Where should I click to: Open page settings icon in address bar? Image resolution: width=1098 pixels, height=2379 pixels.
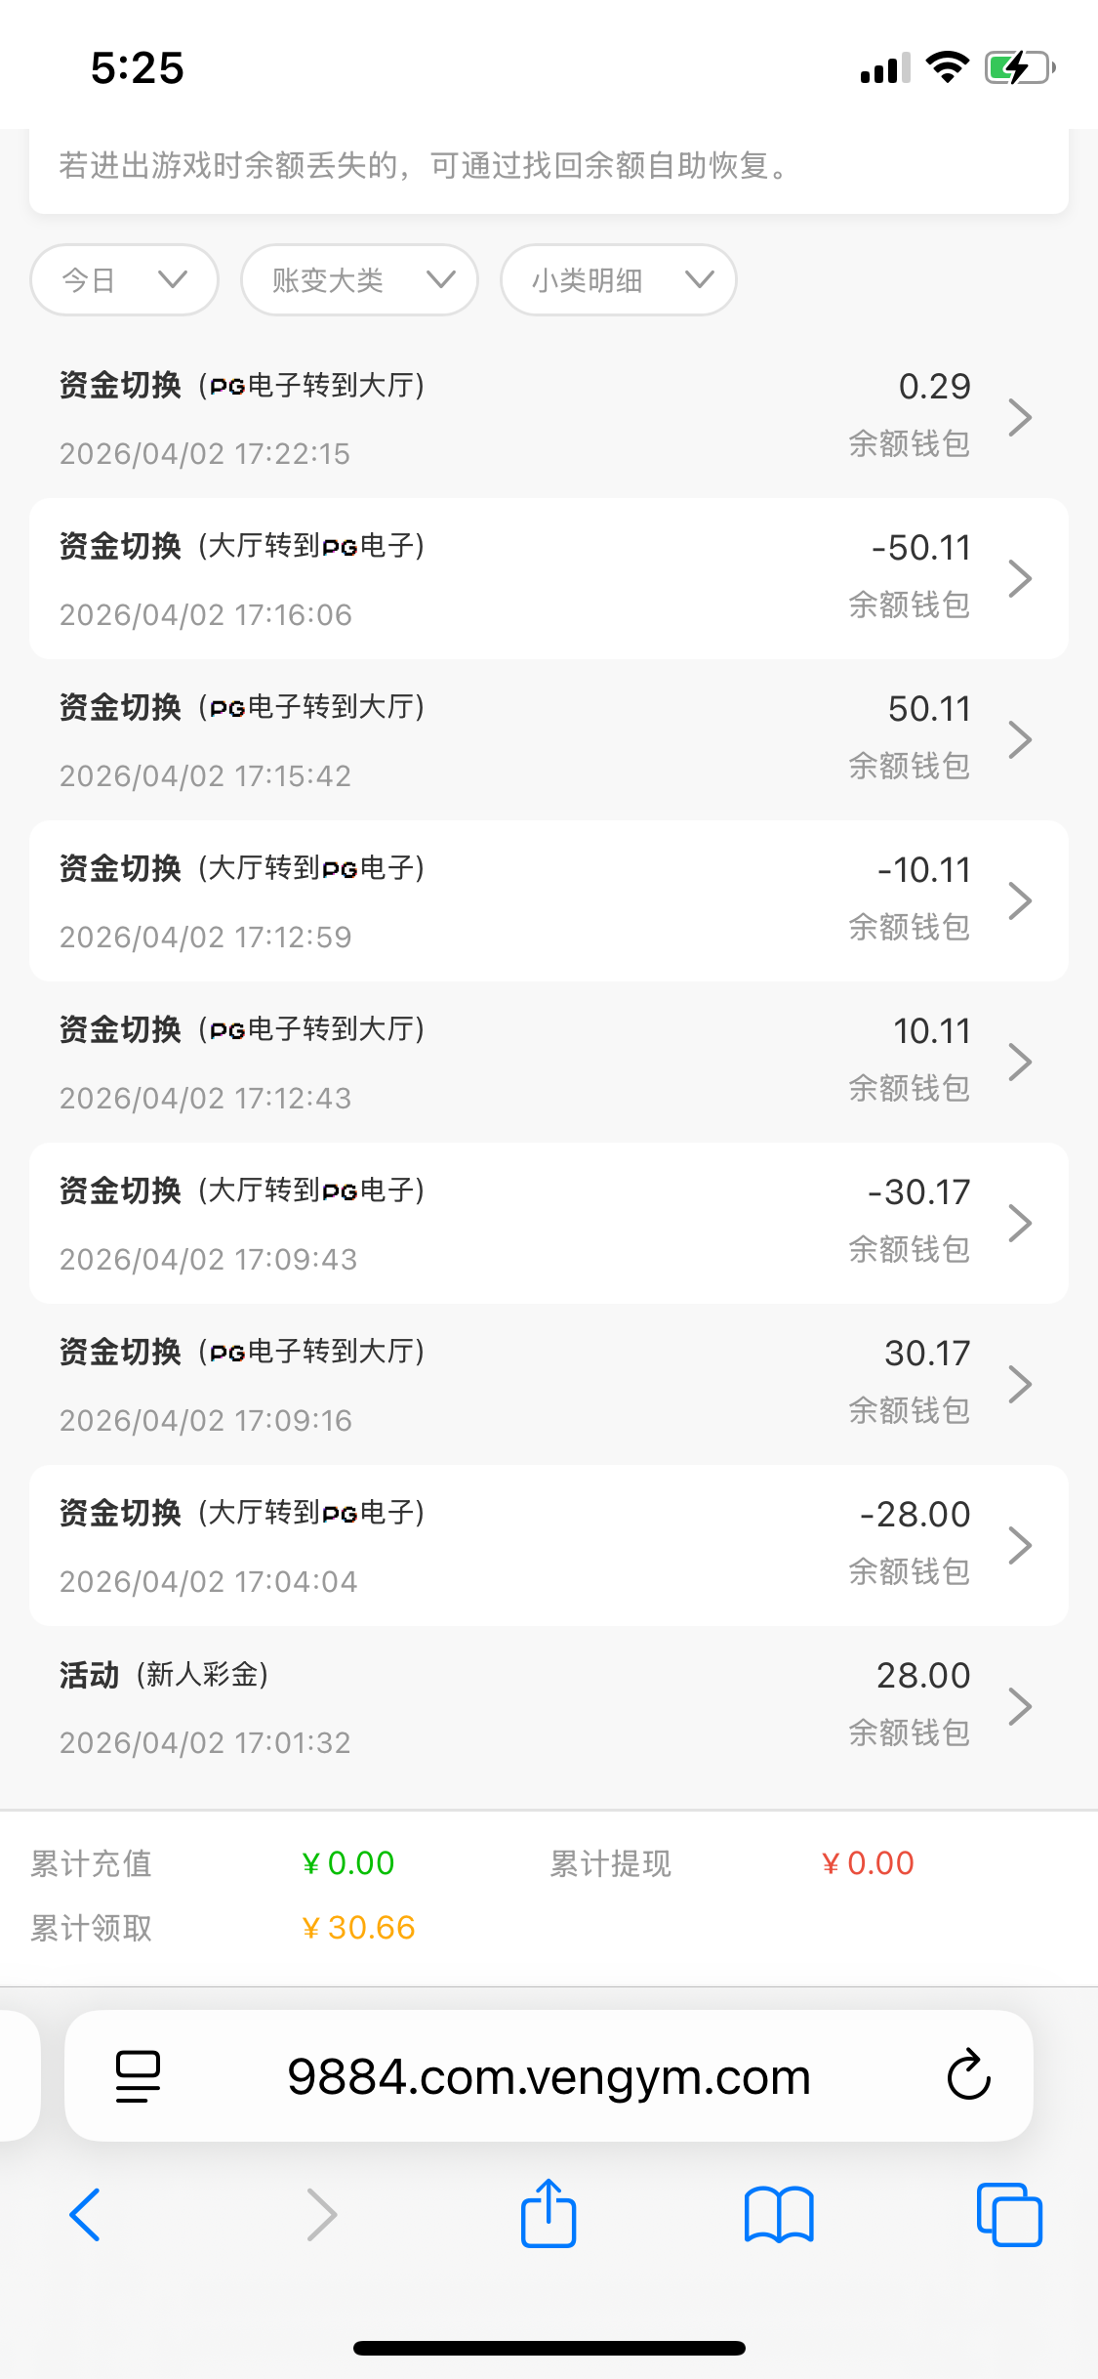click(138, 2075)
